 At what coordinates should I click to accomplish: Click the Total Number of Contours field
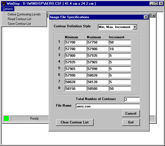click(x=132, y=99)
